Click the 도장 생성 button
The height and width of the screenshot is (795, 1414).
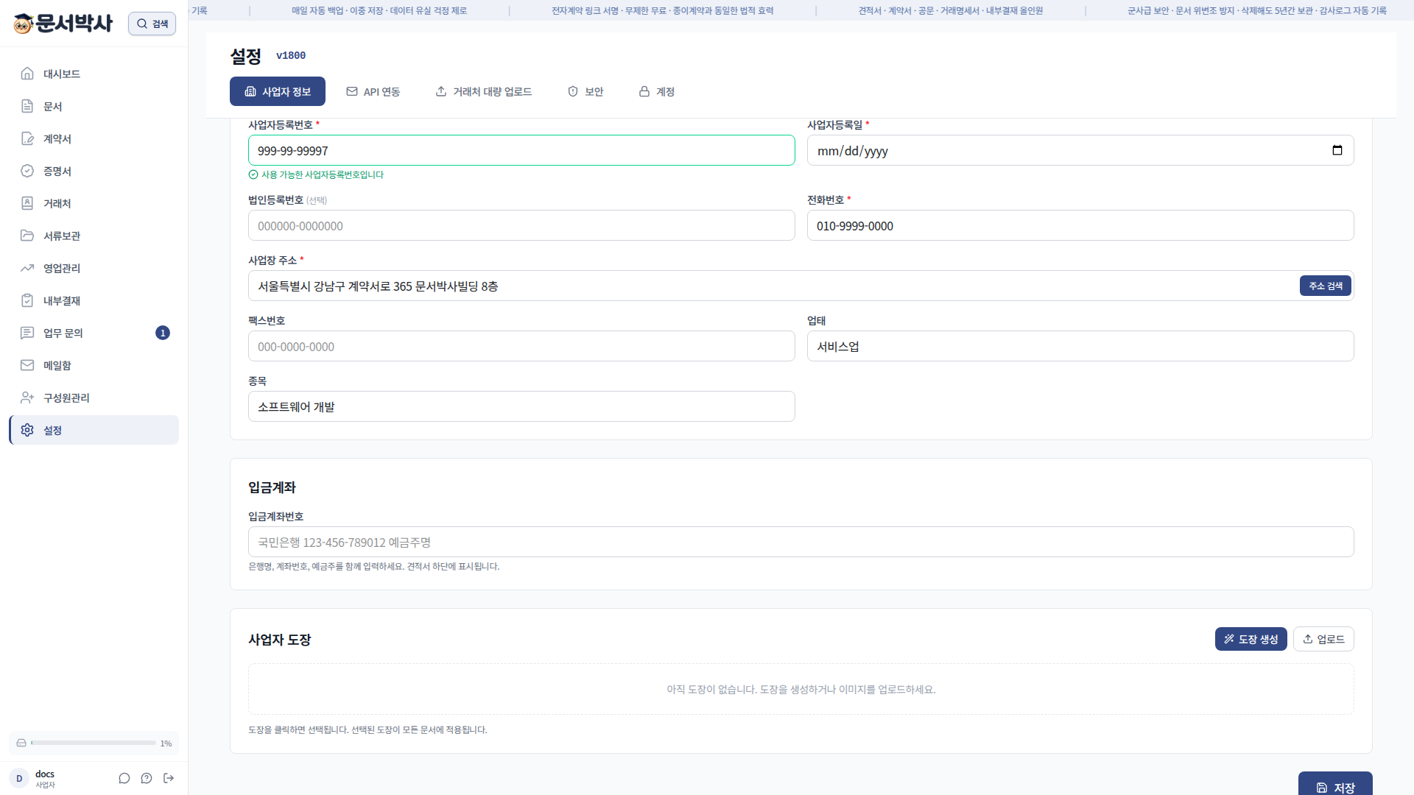[x=1251, y=639]
